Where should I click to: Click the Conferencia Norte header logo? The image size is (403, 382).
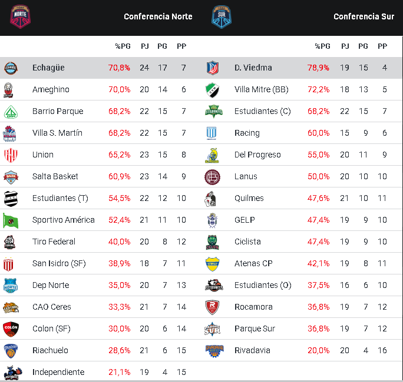tap(20, 16)
